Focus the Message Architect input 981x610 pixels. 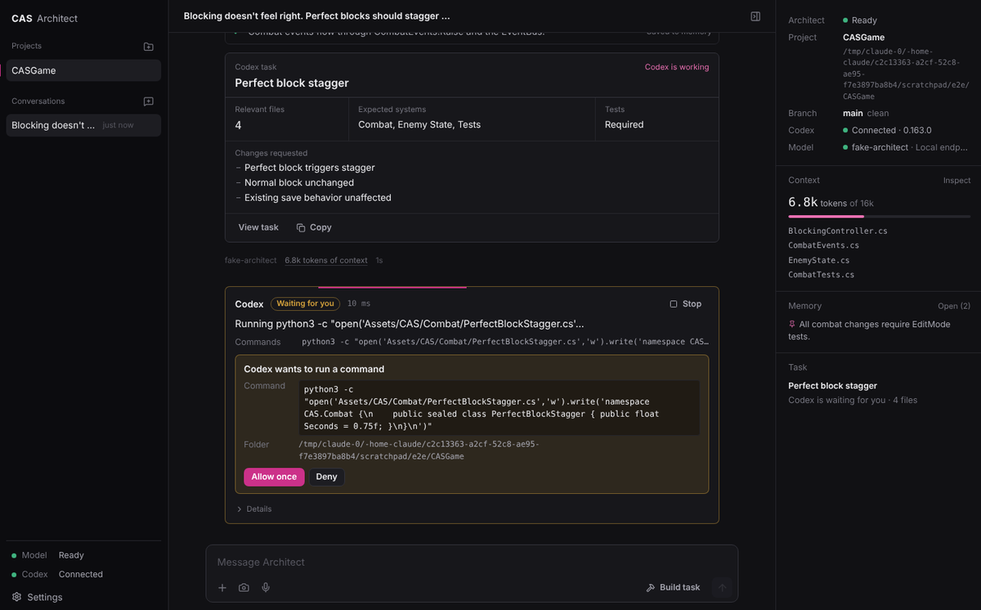(x=472, y=563)
